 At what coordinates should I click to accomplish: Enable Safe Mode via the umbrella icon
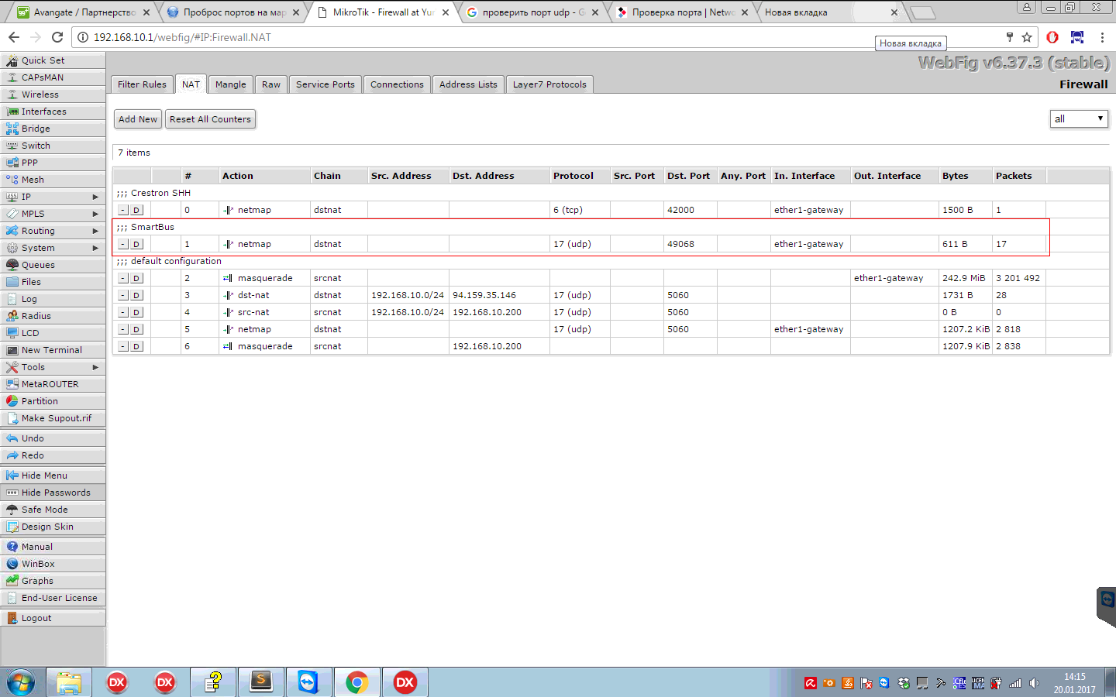point(12,510)
